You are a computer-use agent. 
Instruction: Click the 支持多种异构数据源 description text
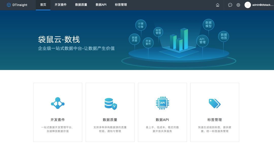110,129
